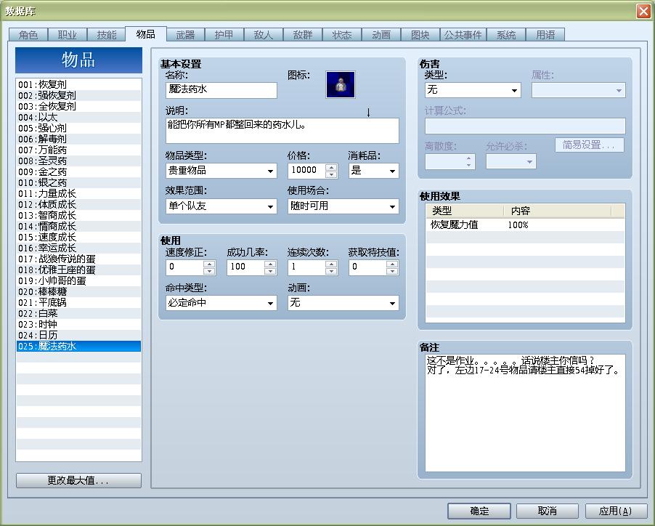Click the 魔法药水 item icon image
Viewport: 655px width, 526px height.
[x=339, y=84]
